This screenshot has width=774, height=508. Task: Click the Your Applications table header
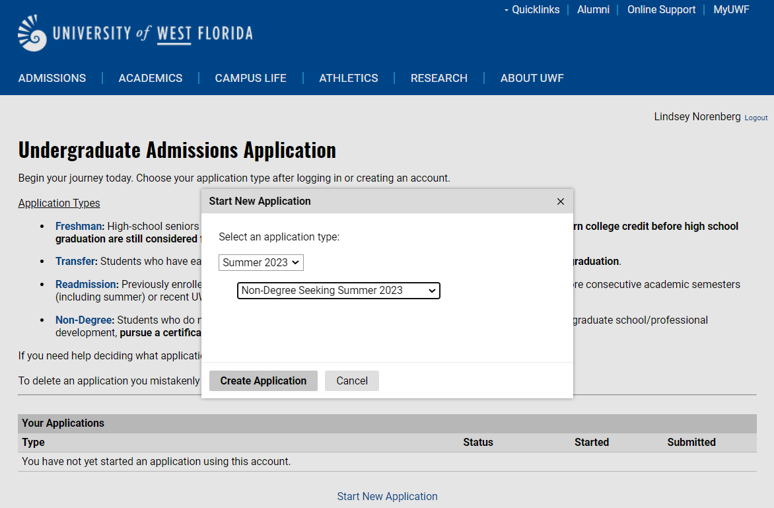[387, 423]
